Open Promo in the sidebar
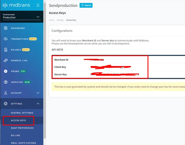The height and width of the screenshot is (145, 185). pyautogui.click(x=15, y=71)
